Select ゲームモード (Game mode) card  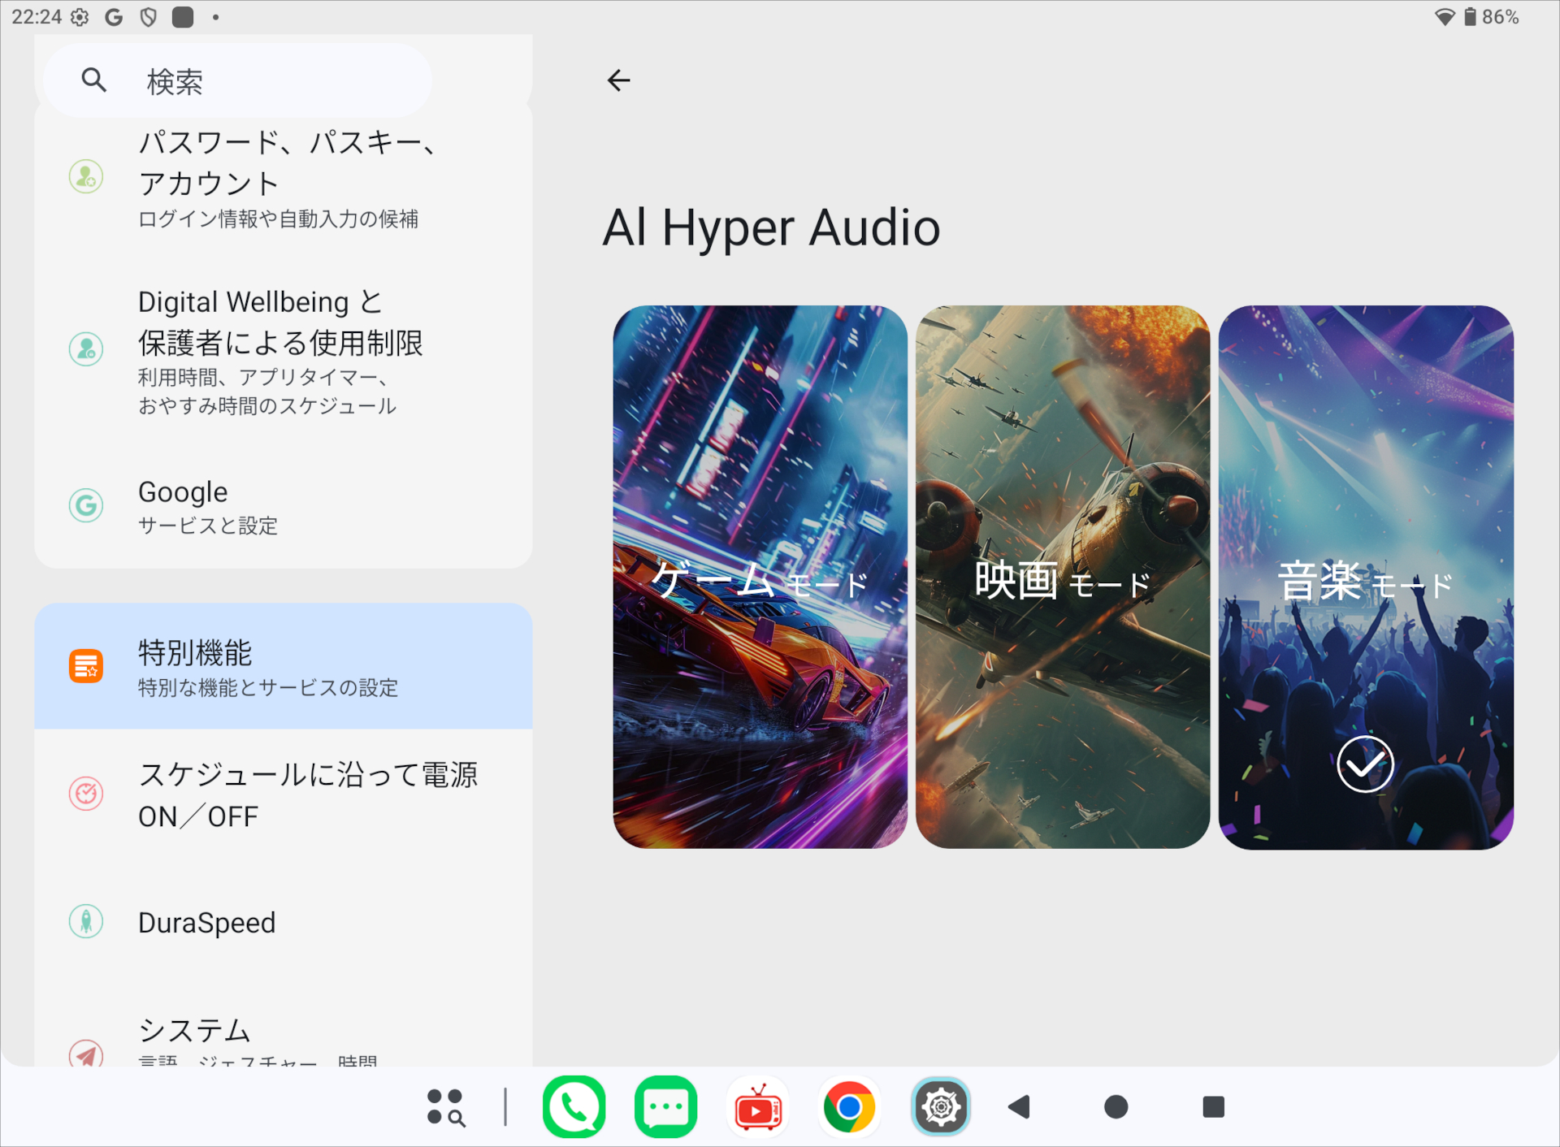760,578
